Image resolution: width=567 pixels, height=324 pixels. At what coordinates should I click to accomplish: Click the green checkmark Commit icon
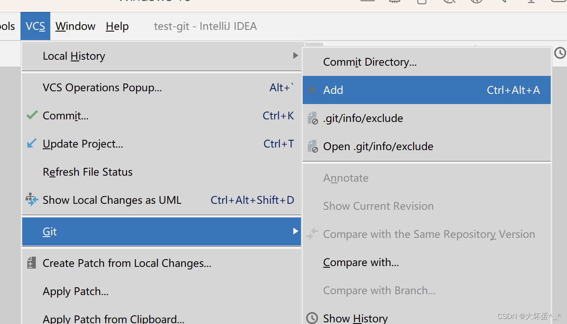click(32, 115)
